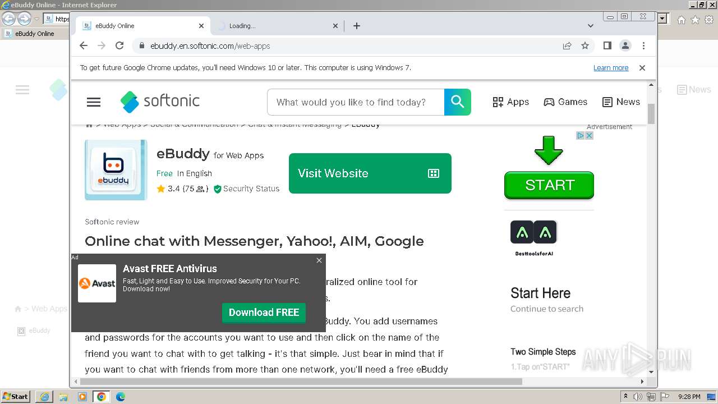Select the eBuddy Online Chrome tab
The image size is (718, 404).
point(143,26)
